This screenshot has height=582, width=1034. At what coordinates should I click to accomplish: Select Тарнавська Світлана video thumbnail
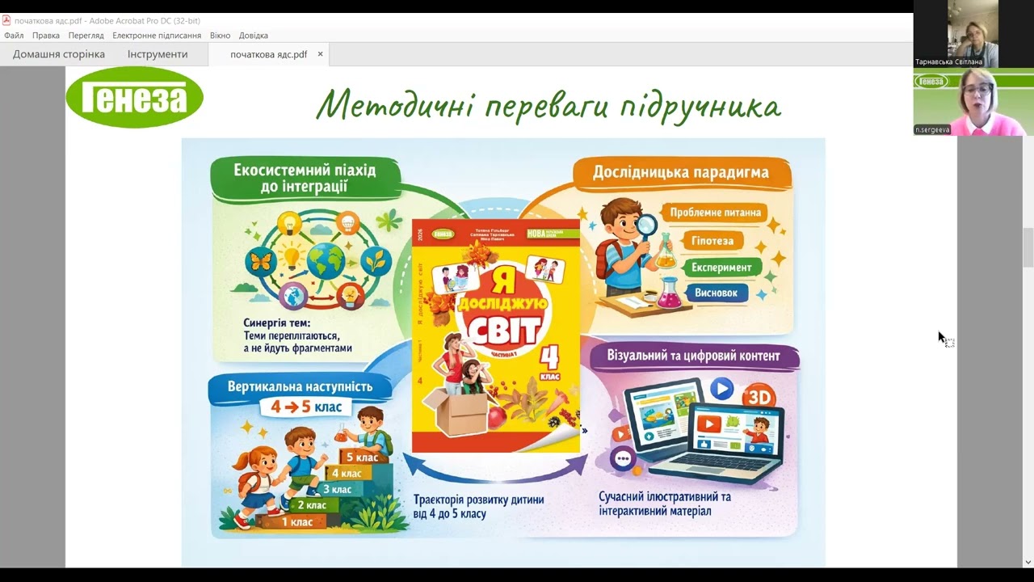(x=973, y=34)
